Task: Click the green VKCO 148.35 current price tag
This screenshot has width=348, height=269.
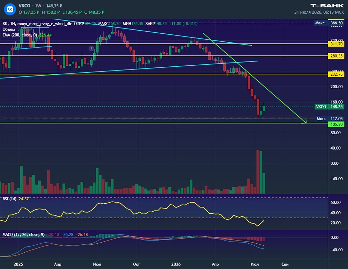Action: [x=329, y=107]
